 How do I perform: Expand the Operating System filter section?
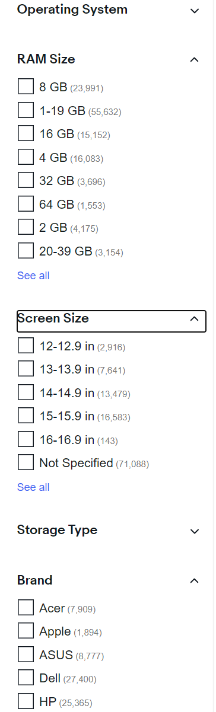tap(194, 10)
